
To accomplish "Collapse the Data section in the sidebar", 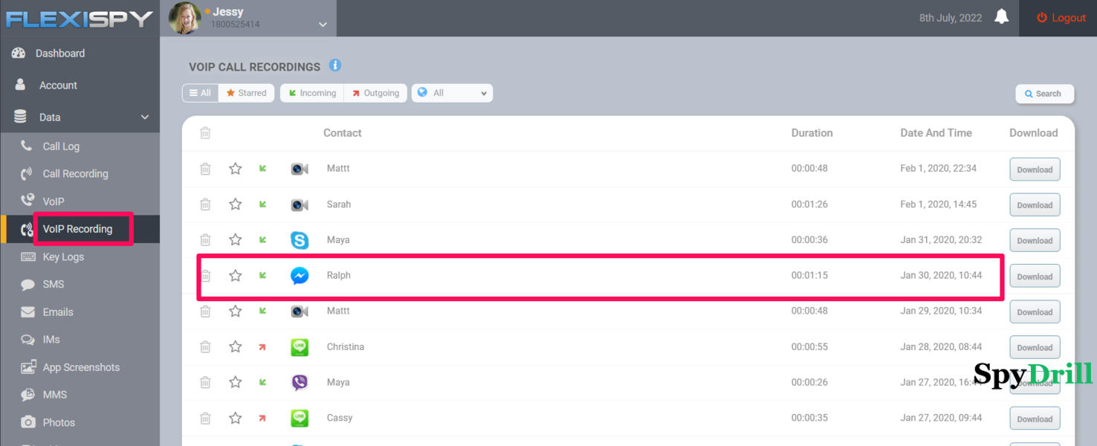I will coord(145,117).
